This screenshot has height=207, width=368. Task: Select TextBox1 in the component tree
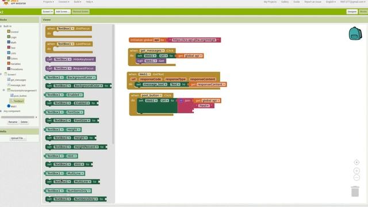17,101
